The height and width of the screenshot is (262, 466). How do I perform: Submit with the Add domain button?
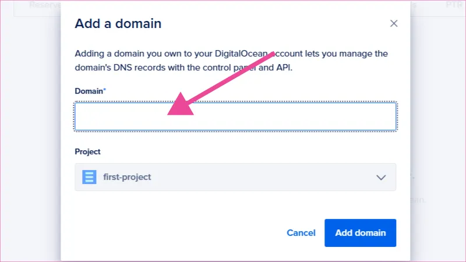click(x=360, y=233)
